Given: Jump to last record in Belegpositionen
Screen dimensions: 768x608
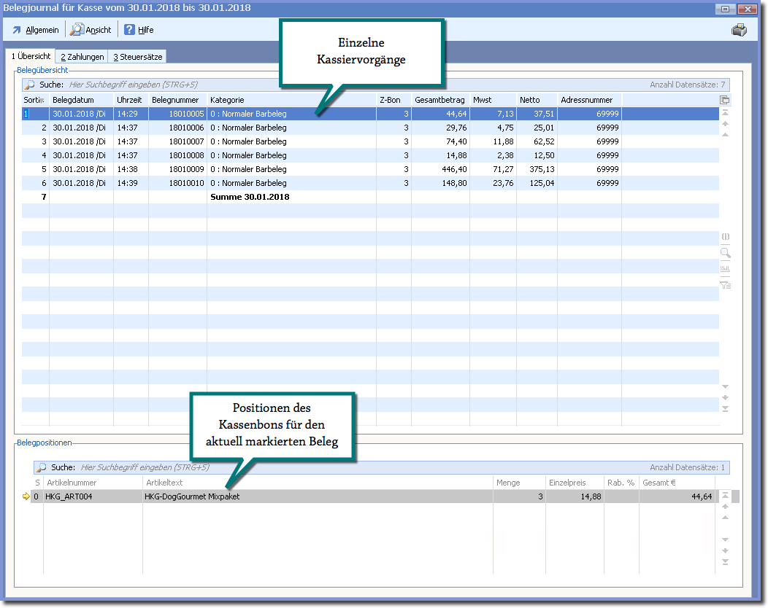Looking at the screenshot, I should tap(725, 561).
